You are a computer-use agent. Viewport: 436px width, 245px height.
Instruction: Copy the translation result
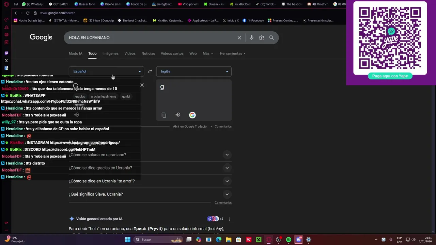pyautogui.click(x=164, y=115)
